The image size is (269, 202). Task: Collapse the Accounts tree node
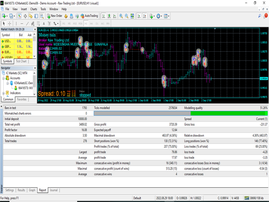pos(3,78)
